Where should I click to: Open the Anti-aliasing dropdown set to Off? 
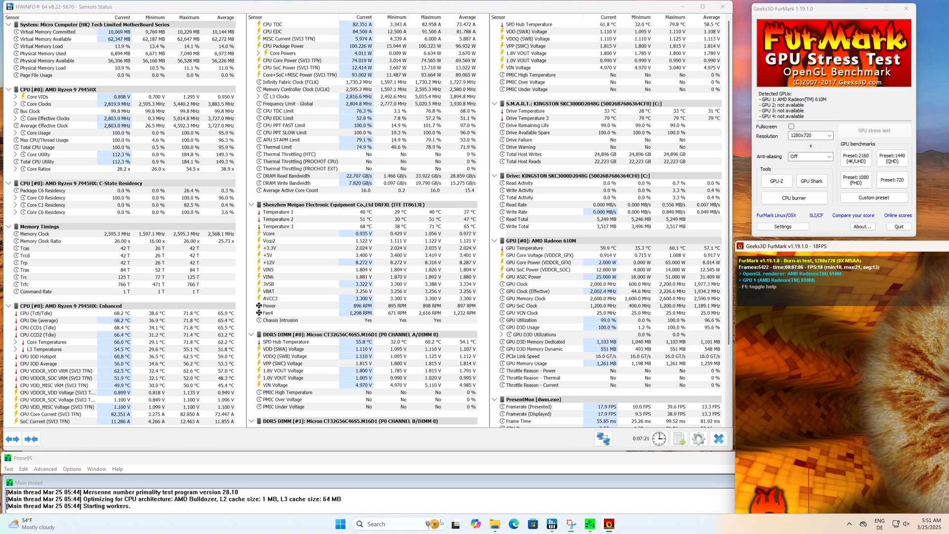point(810,156)
